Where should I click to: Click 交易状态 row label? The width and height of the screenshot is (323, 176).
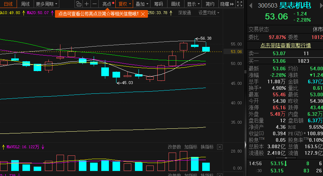pos(259,29)
